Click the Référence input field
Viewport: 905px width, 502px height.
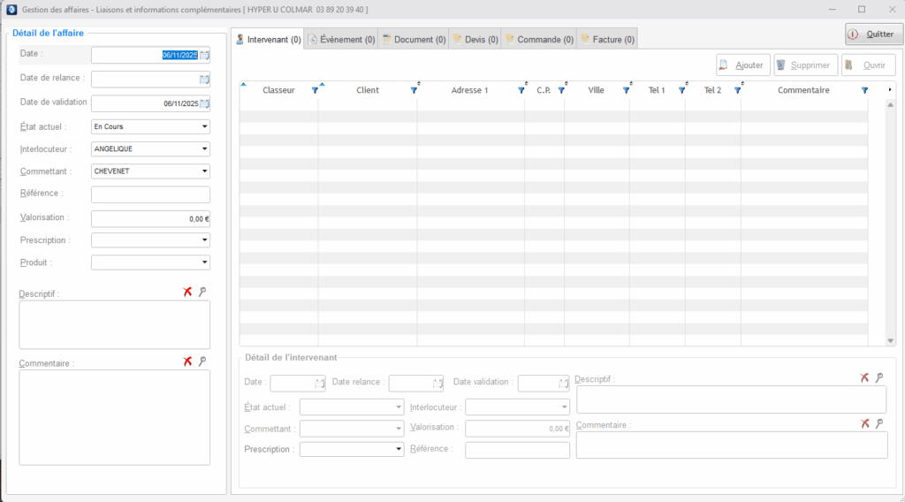pos(150,194)
